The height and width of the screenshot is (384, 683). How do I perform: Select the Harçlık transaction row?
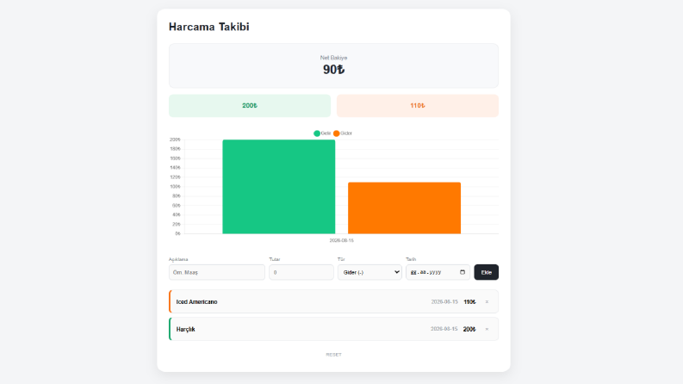pyautogui.click(x=333, y=329)
